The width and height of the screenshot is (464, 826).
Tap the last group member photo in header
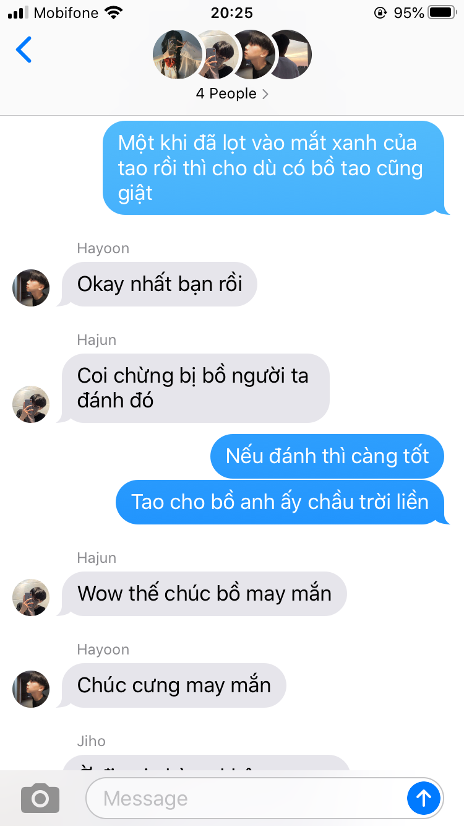pos(290,54)
